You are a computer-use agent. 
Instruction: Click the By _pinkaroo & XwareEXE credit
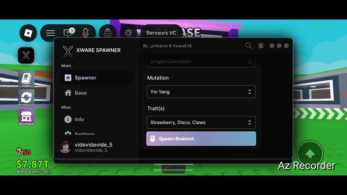click(168, 46)
